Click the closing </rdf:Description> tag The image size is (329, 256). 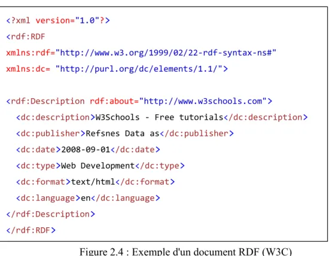(51, 214)
